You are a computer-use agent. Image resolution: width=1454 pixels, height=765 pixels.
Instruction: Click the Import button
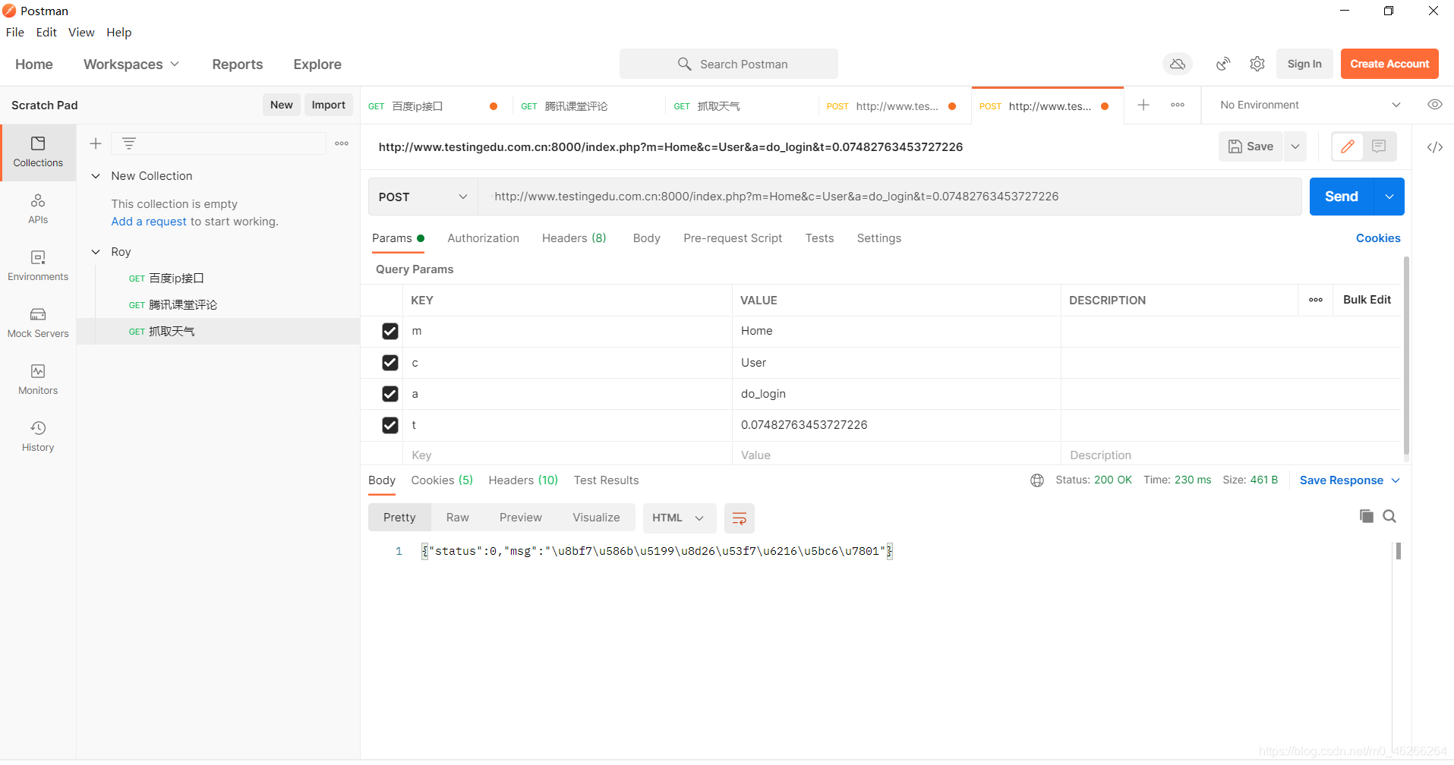click(328, 105)
